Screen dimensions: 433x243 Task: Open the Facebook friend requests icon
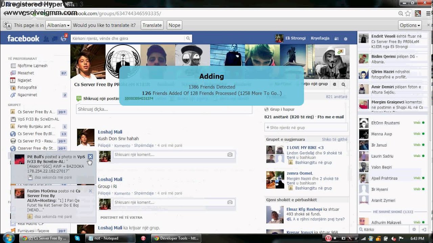[x=47, y=38]
